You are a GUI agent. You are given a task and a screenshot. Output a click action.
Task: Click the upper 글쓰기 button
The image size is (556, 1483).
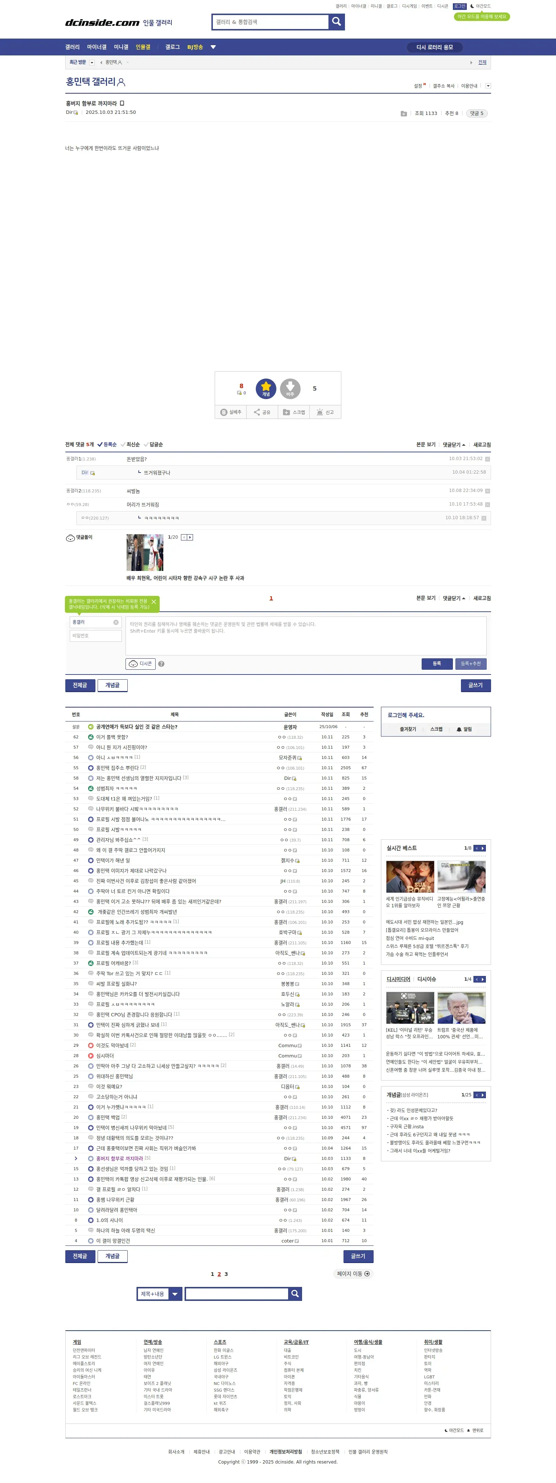pos(475,685)
